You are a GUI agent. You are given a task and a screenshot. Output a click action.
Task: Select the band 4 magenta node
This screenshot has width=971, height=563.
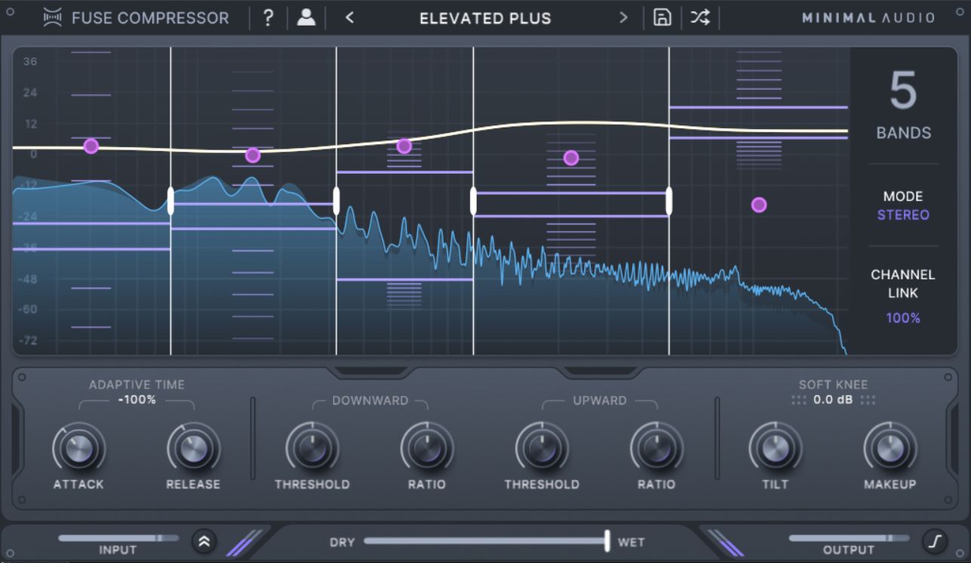point(571,158)
